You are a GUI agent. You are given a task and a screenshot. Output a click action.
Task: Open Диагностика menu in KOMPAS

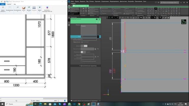point(123,1)
